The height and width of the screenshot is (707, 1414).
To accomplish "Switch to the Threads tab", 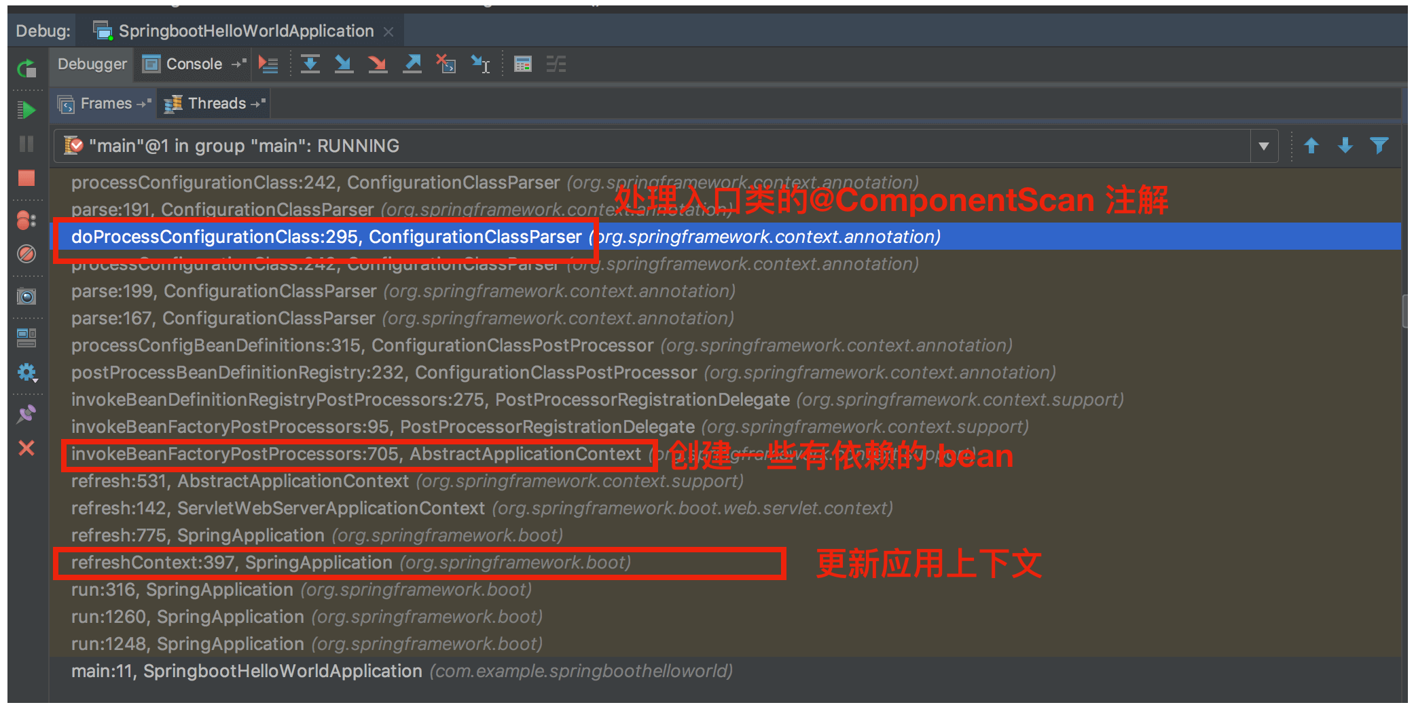I will tap(216, 104).
